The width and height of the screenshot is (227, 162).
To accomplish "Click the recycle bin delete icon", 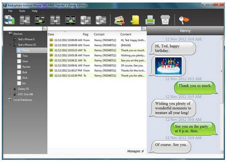I will pos(165,20).
